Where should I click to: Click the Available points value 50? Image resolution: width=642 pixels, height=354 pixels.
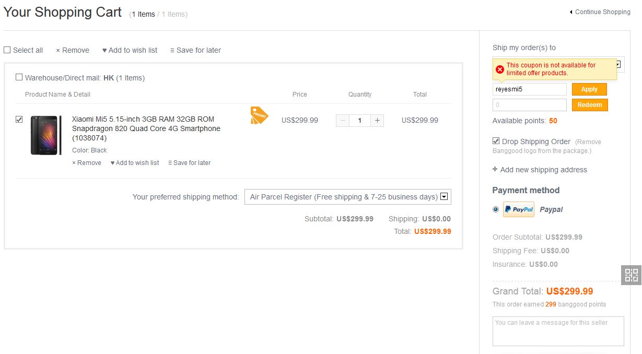tap(553, 121)
